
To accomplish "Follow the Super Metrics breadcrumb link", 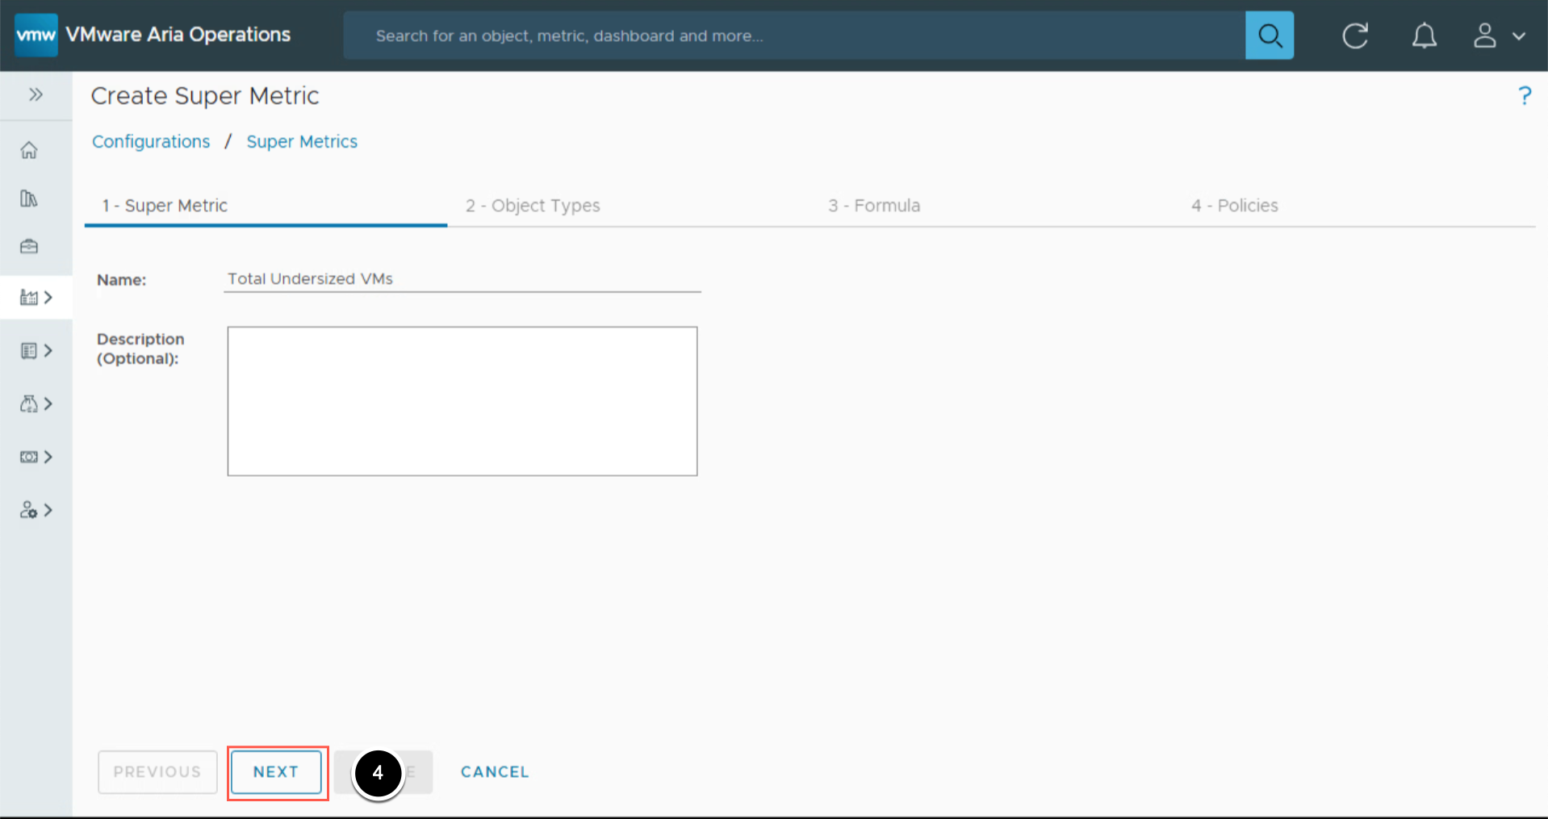I will click(302, 142).
